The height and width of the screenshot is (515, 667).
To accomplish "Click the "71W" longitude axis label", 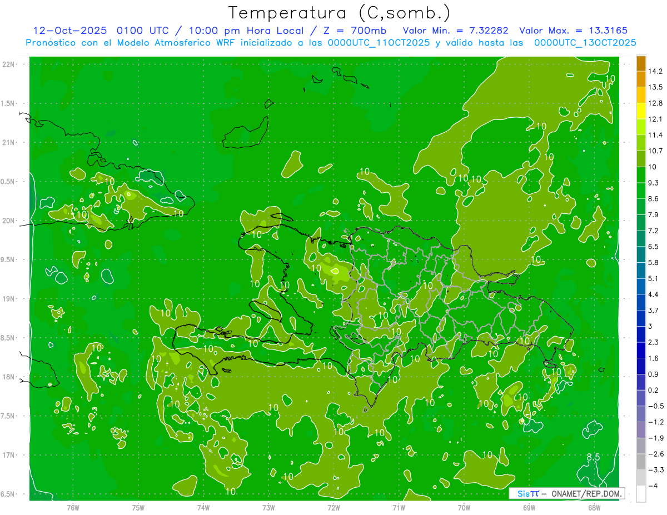I will point(399,507).
